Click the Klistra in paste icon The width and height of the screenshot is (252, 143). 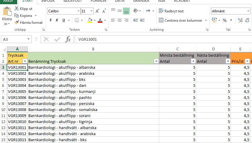pyautogui.click(x=7, y=12)
